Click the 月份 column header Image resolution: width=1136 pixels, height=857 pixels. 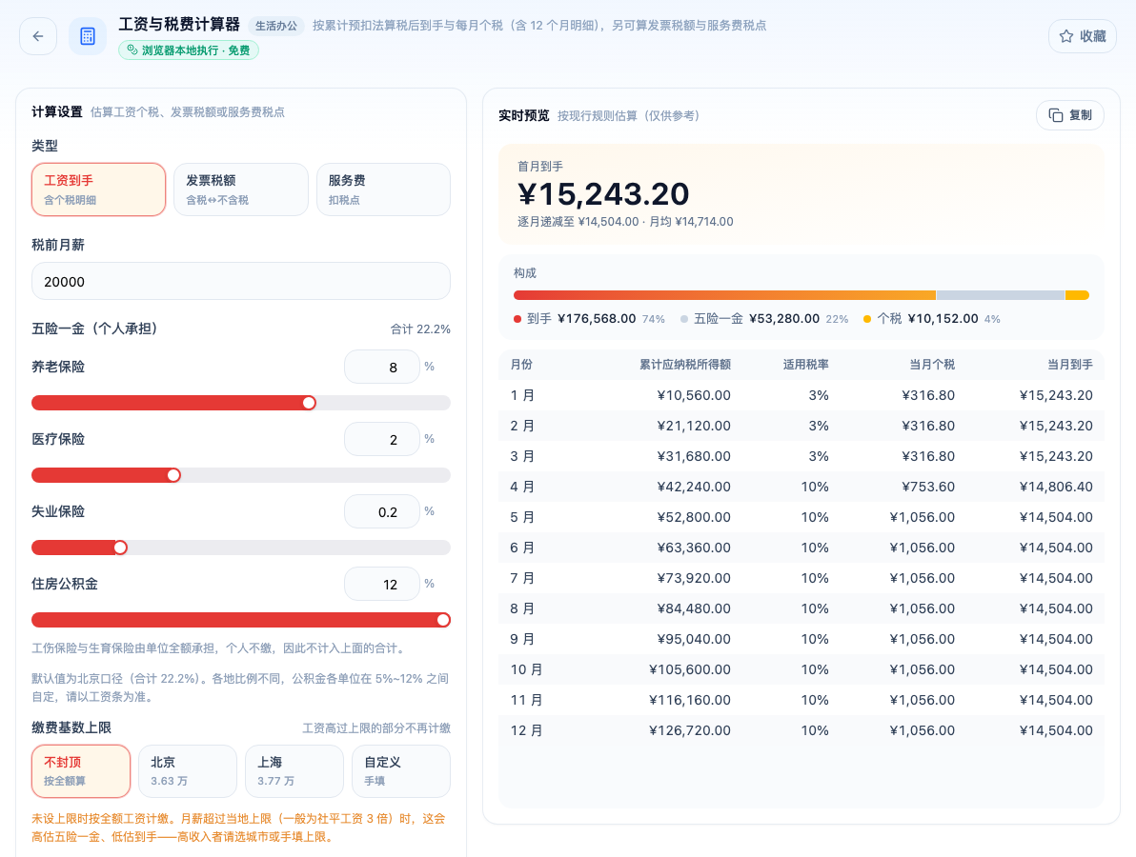pyautogui.click(x=521, y=364)
